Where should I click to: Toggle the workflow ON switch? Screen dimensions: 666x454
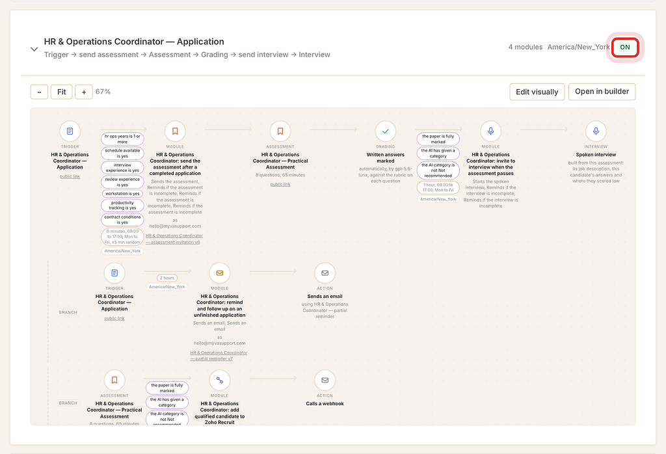(x=625, y=47)
